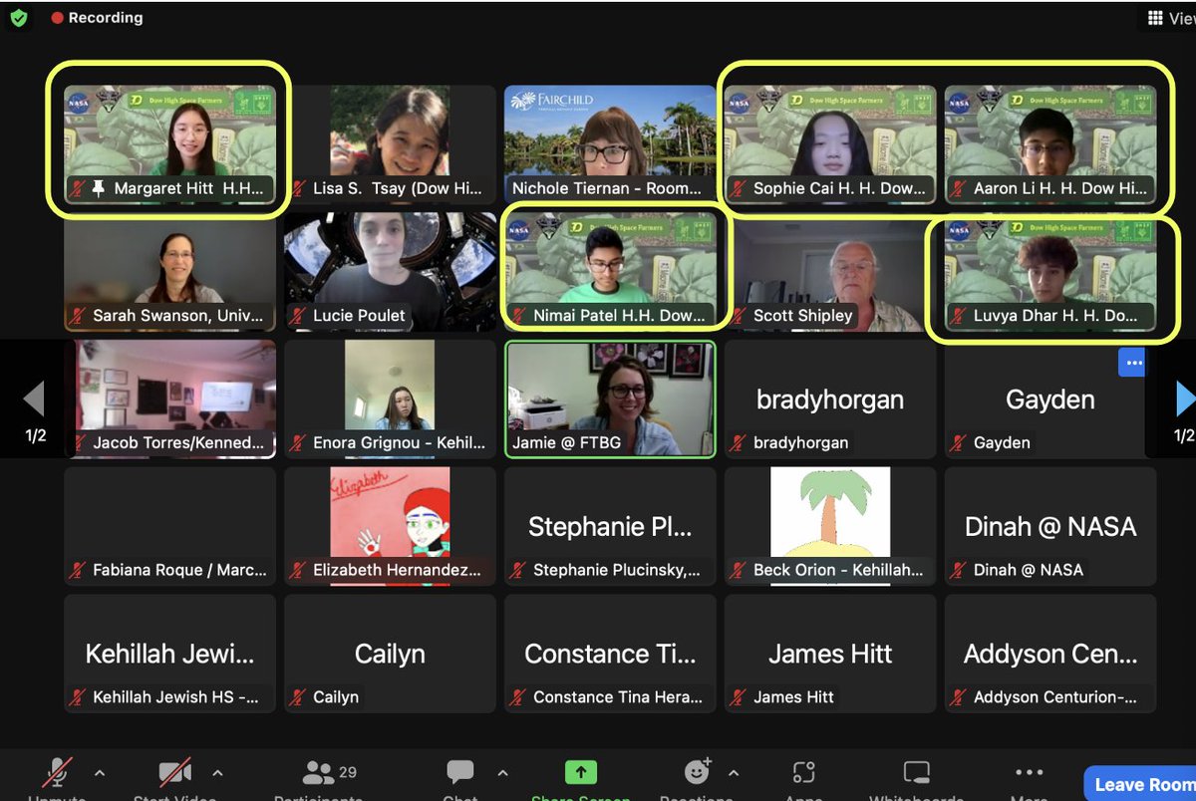This screenshot has width=1196, height=801.
Task: Click muted mic icon beside Gayden name
Action: click(x=960, y=442)
